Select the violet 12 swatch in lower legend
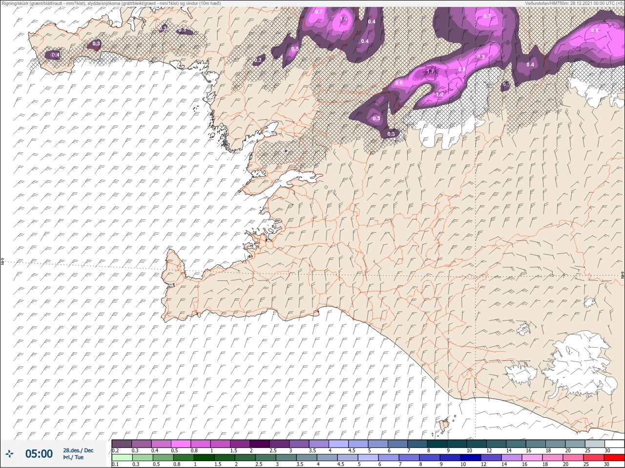The width and height of the screenshot is (625, 468). (491, 458)
